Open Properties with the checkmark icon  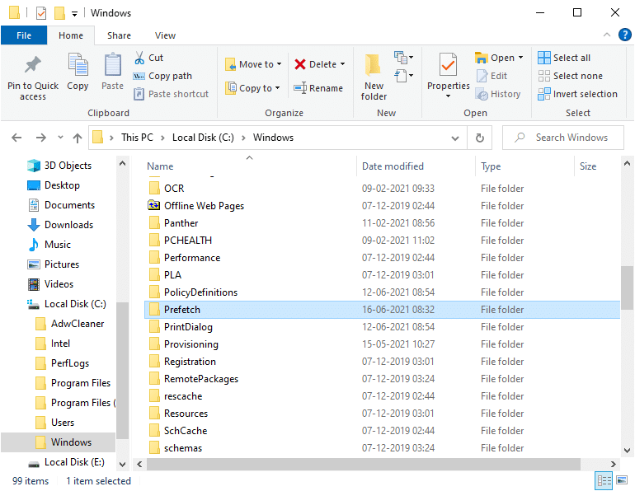448,65
